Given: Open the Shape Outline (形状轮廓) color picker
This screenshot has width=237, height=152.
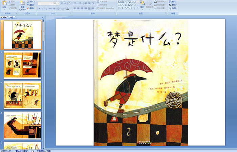Looking at the screenshot, I should click(x=160, y=5).
